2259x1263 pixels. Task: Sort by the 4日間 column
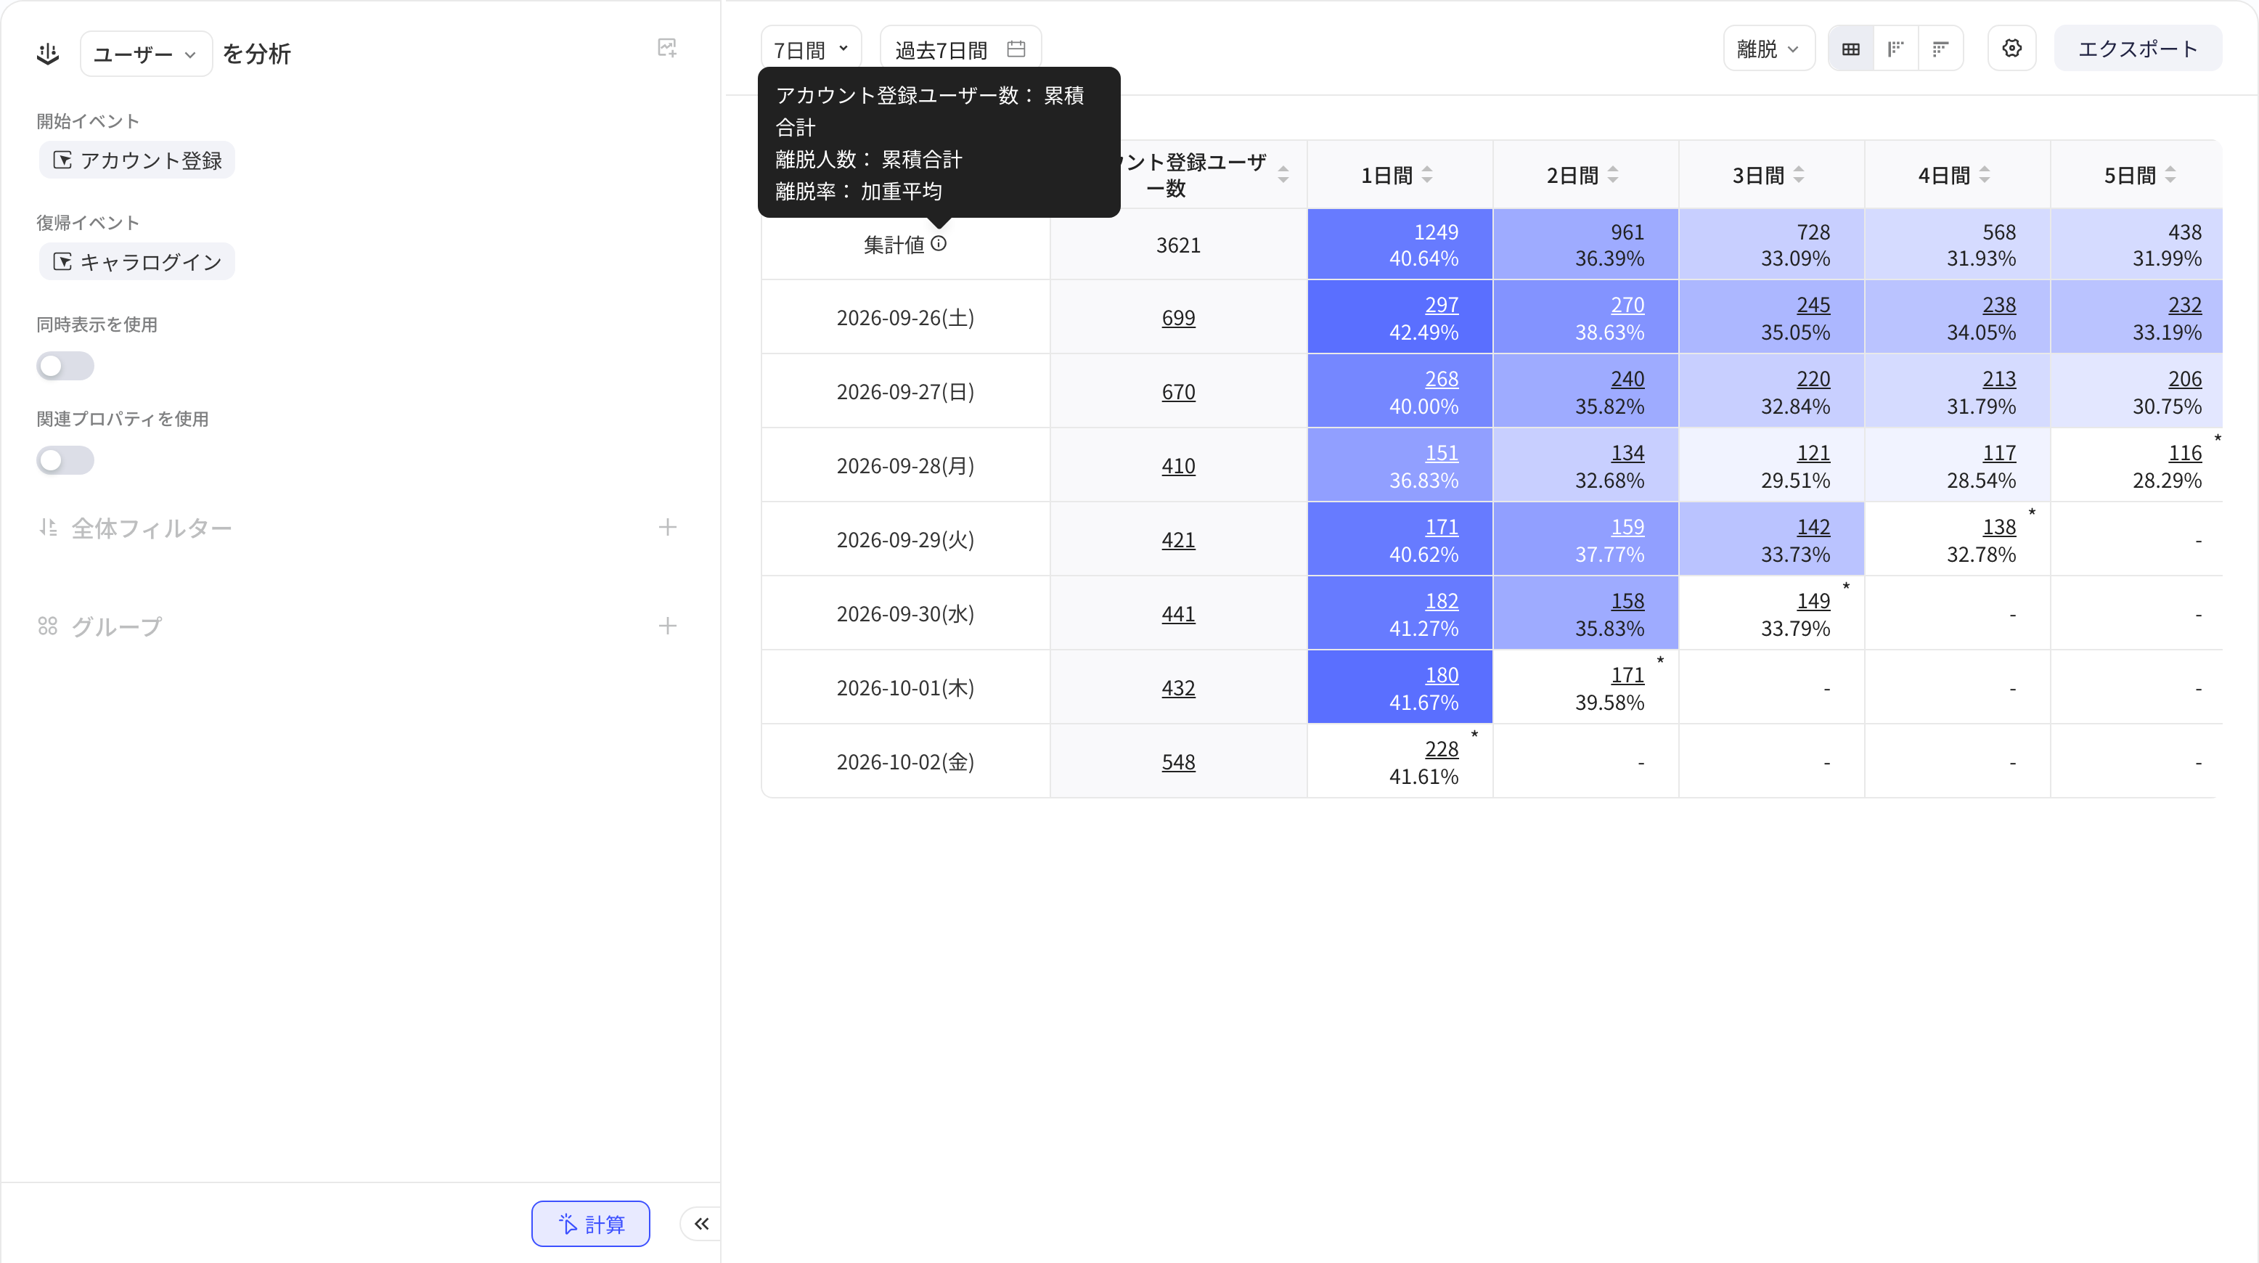tap(1985, 176)
